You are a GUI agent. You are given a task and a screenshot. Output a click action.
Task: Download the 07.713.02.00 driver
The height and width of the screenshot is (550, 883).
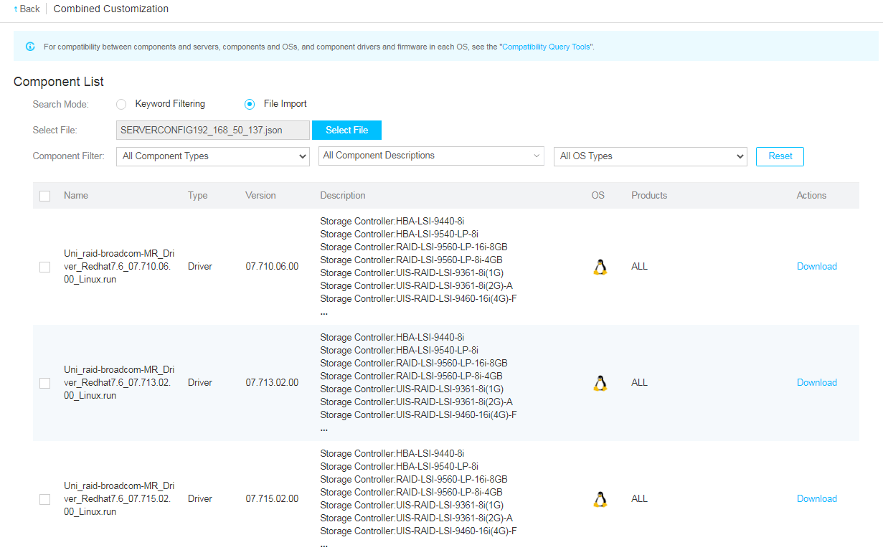click(817, 383)
